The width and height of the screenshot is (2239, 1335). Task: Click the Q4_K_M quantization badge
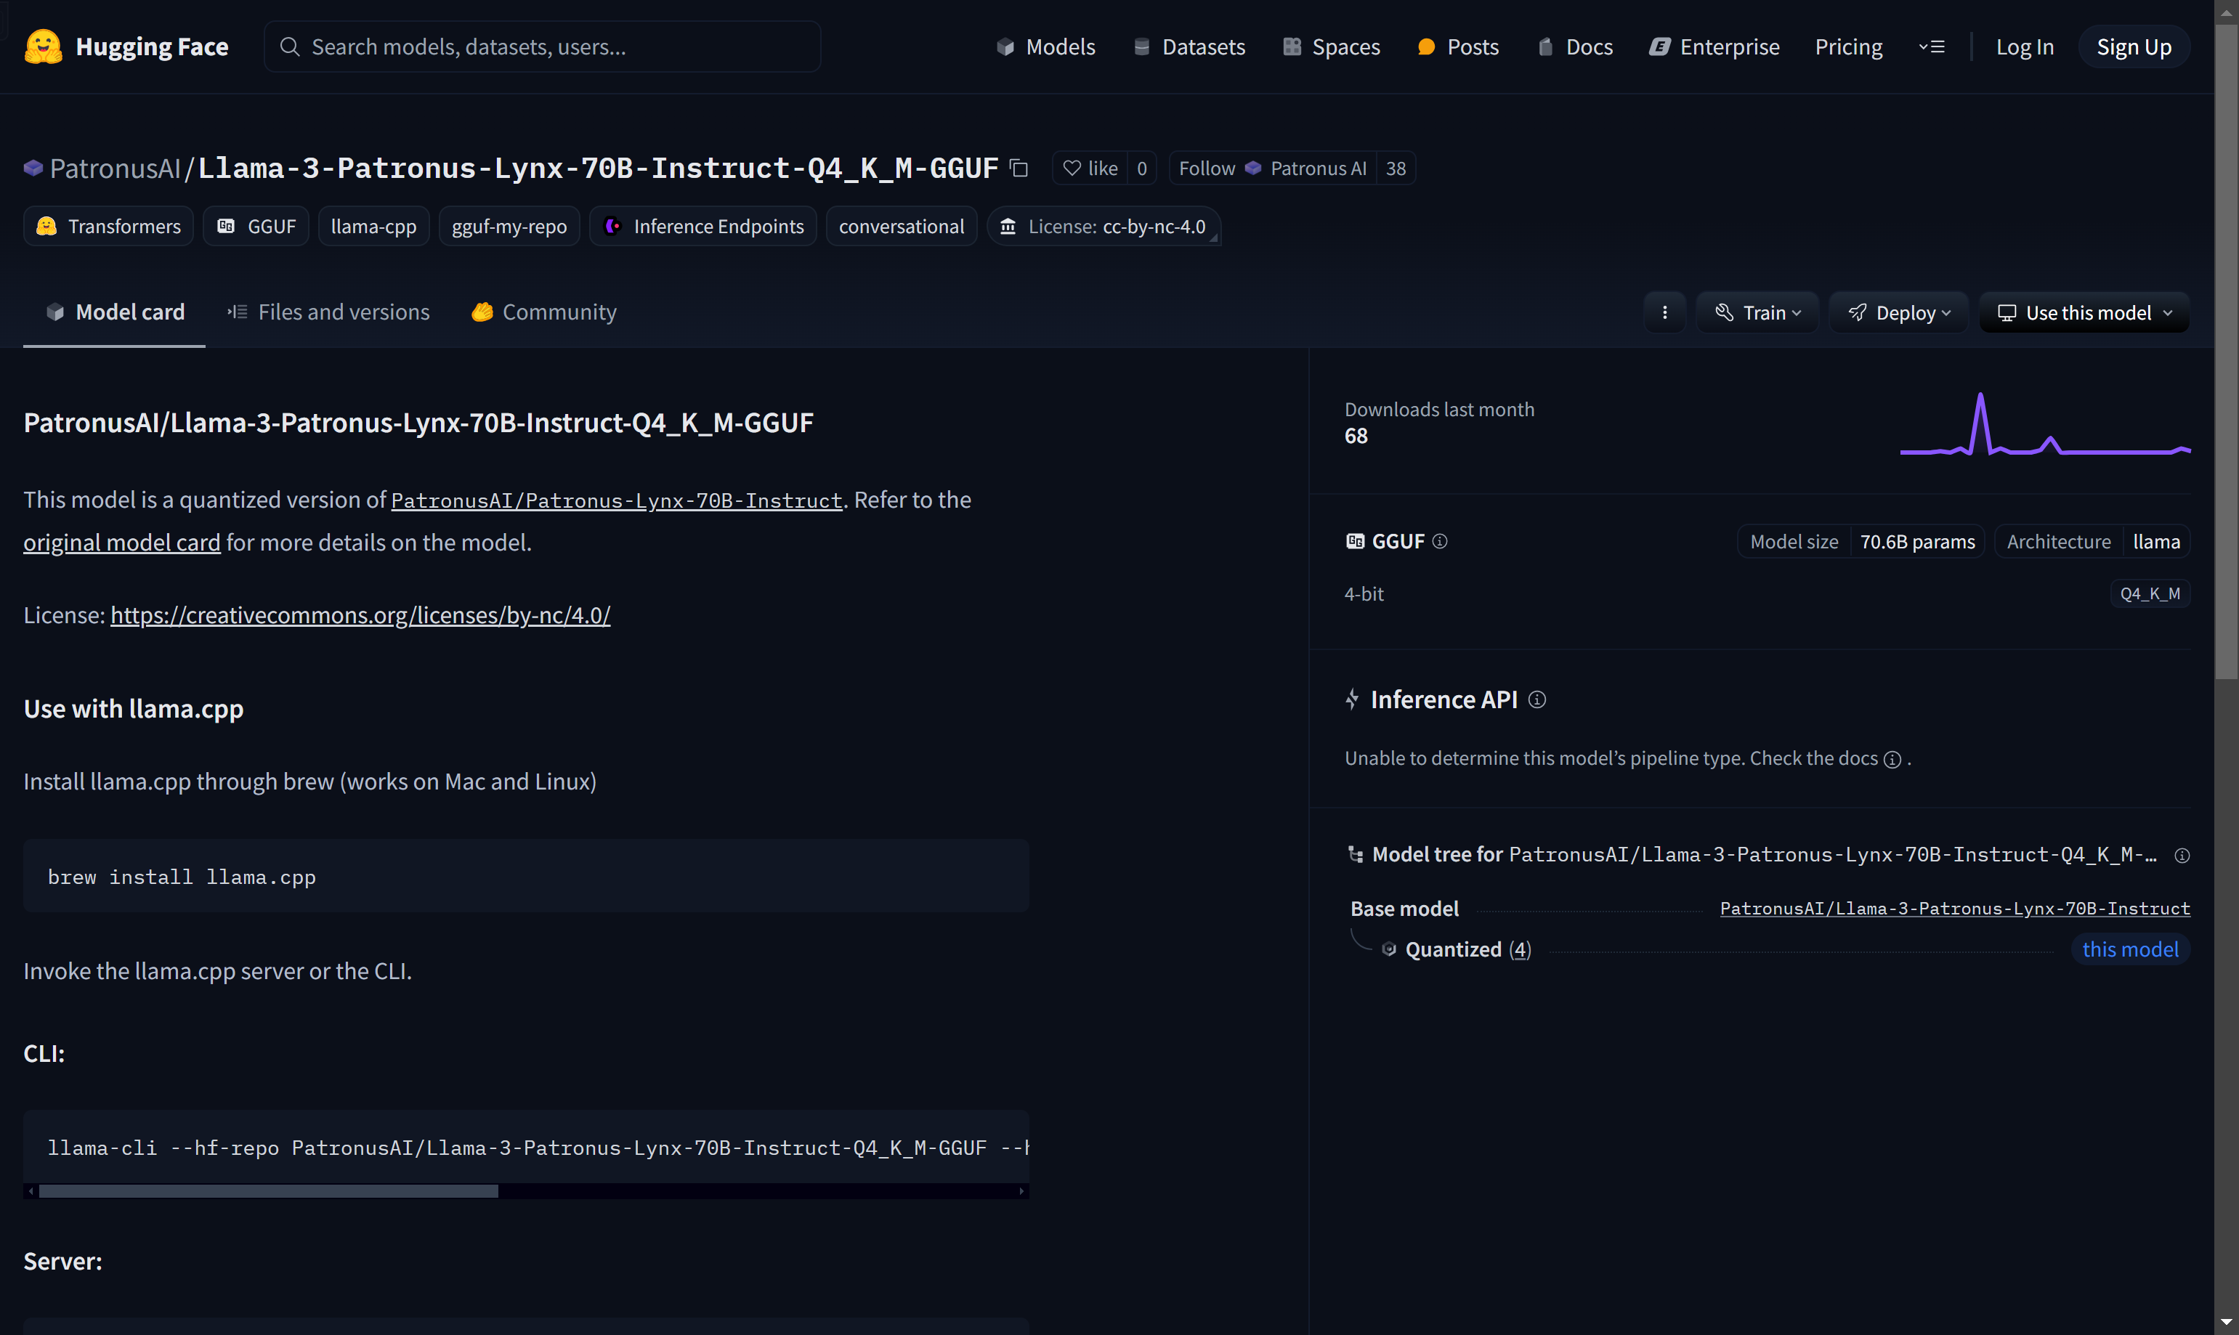pos(2150,593)
